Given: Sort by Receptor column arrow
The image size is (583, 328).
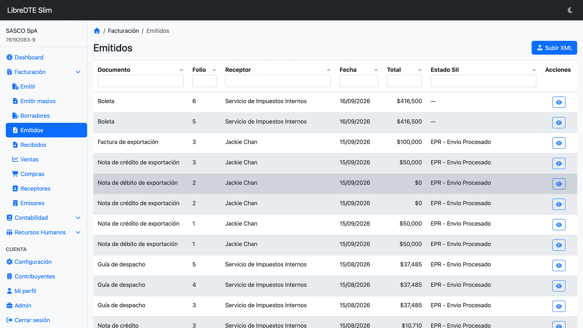Looking at the screenshot, I should pyautogui.click(x=329, y=70).
